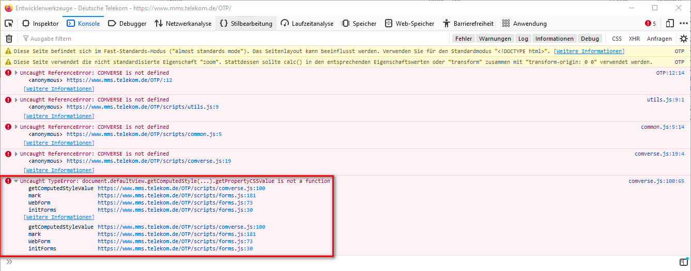Open source link comverse.js:100:65

coord(656,181)
